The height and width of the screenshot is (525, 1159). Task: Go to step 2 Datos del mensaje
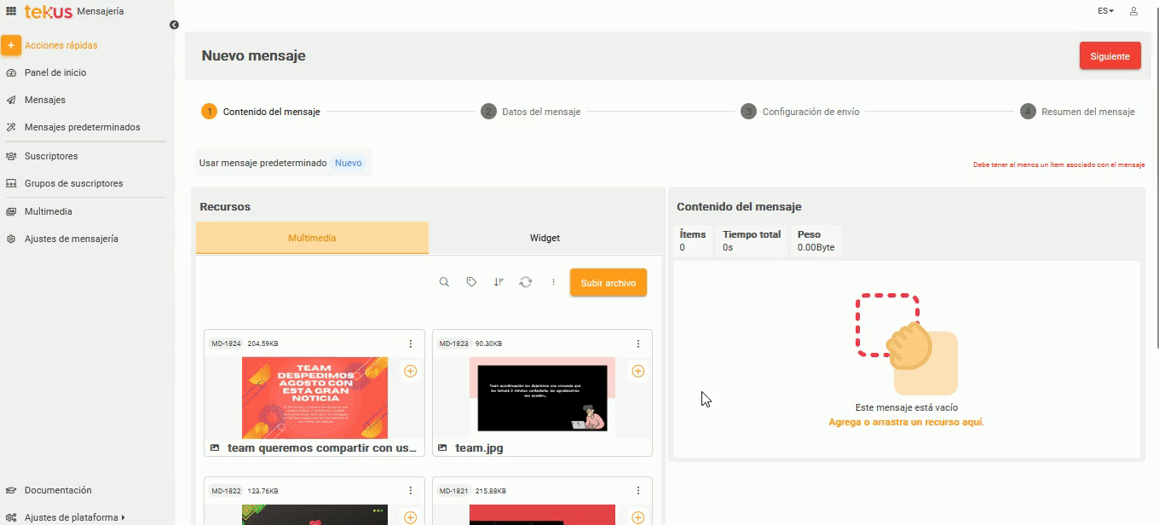tap(532, 112)
